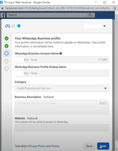Viewport: 118px width, 151px height.
Task: Click the account-linking arrows icon
Action: point(13,26)
